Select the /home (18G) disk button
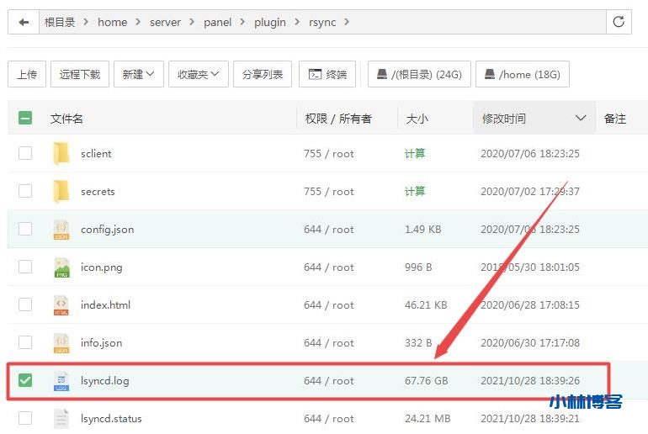The image size is (648, 434). click(522, 74)
